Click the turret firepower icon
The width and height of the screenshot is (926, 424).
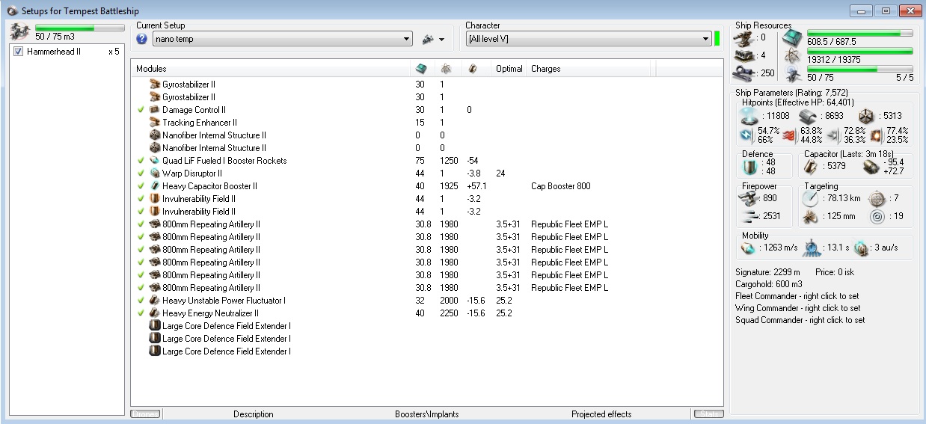pos(749,198)
